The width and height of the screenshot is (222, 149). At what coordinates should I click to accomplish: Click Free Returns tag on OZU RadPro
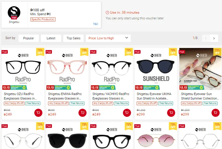33,103
